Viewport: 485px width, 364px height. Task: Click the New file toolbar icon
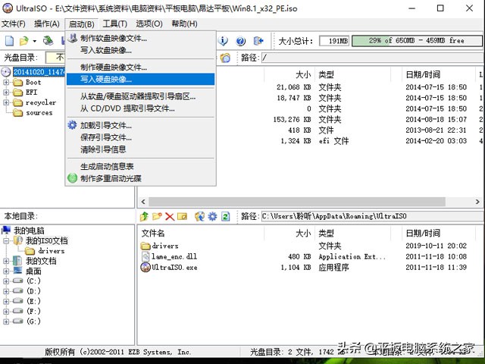point(10,40)
